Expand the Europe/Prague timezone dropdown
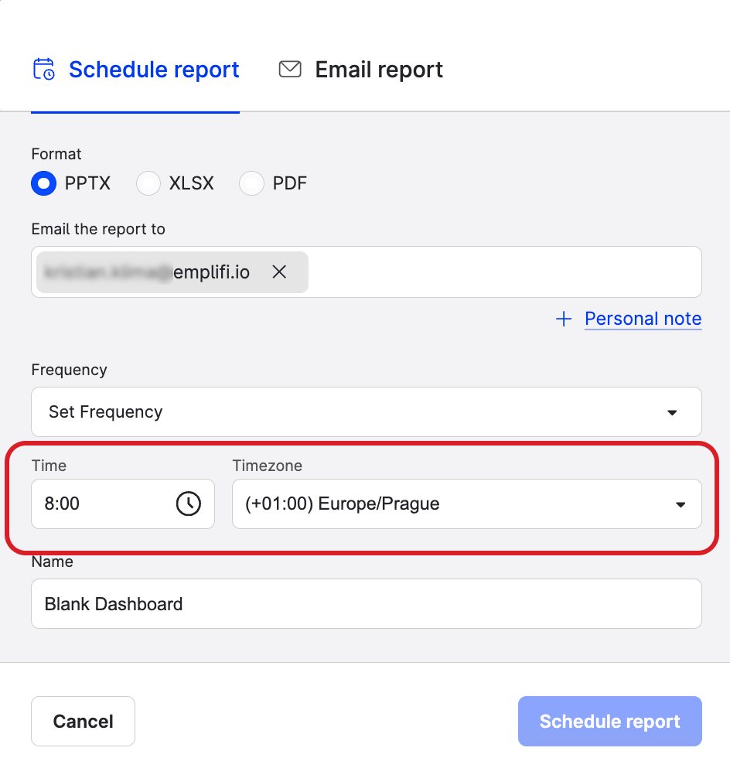The image size is (730, 775). point(466,504)
